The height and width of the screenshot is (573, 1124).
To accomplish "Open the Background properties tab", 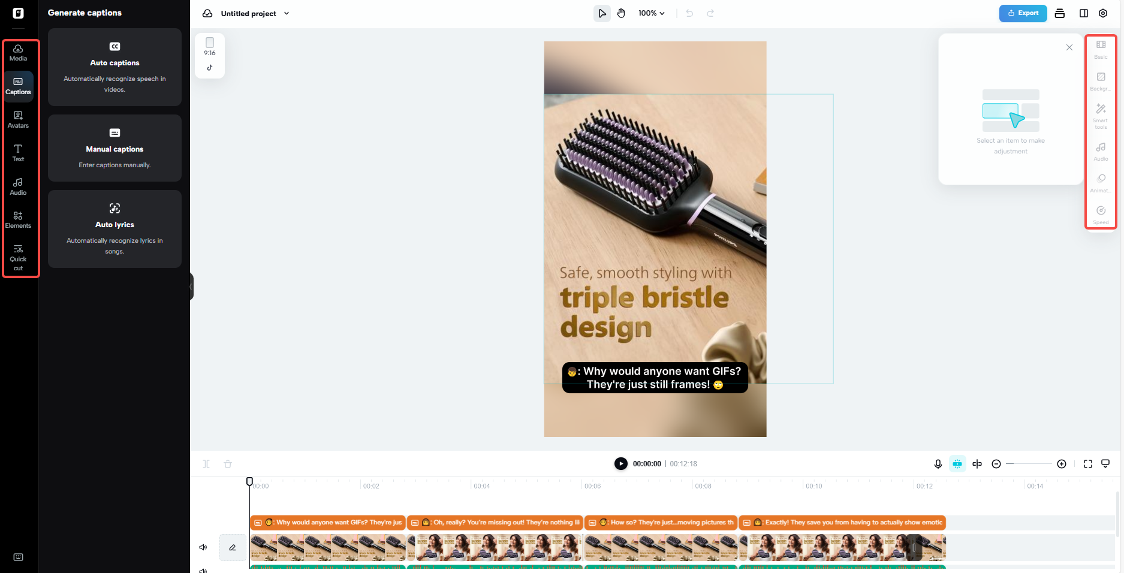I will pyautogui.click(x=1101, y=82).
